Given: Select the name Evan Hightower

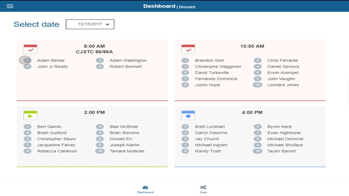Looking at the screenshot, I should pos(284,133).
